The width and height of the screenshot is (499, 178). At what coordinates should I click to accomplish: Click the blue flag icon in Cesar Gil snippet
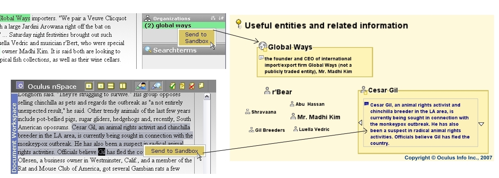(x=366, y=104)
